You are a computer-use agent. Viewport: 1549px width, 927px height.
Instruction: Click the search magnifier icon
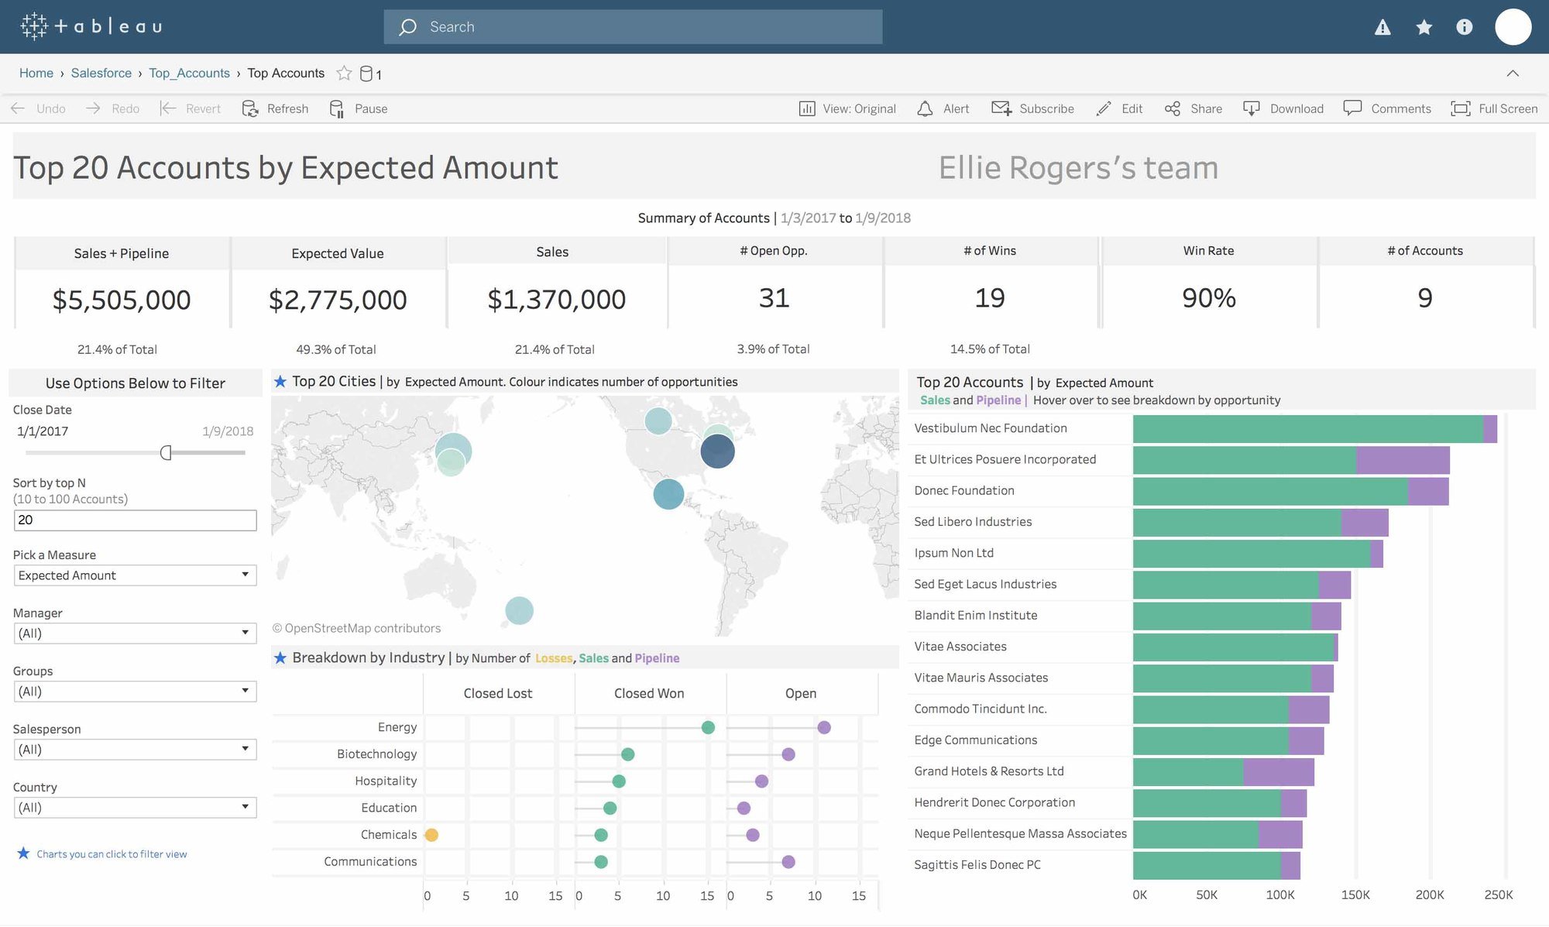tap(408, 27)
